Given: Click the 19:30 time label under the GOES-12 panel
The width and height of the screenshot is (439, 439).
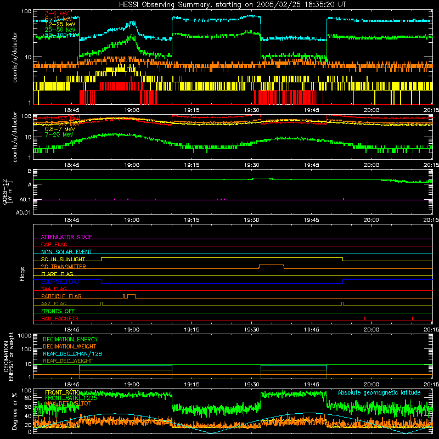Looking at the screenshot, I should point(252,220).
